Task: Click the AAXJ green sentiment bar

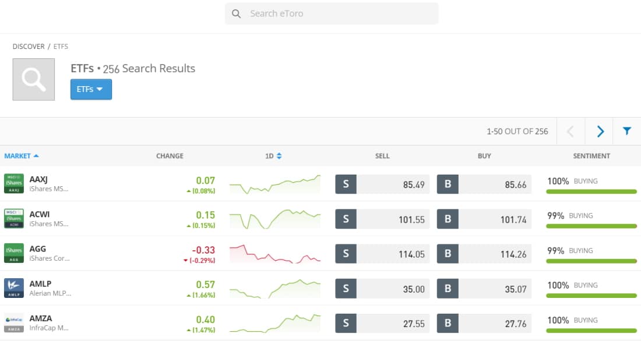Action: pos(591,191)
